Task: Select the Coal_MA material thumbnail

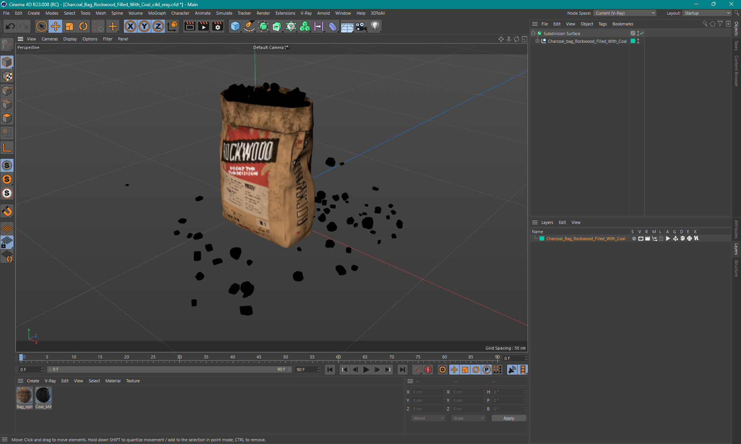Action: click(43, 395)
